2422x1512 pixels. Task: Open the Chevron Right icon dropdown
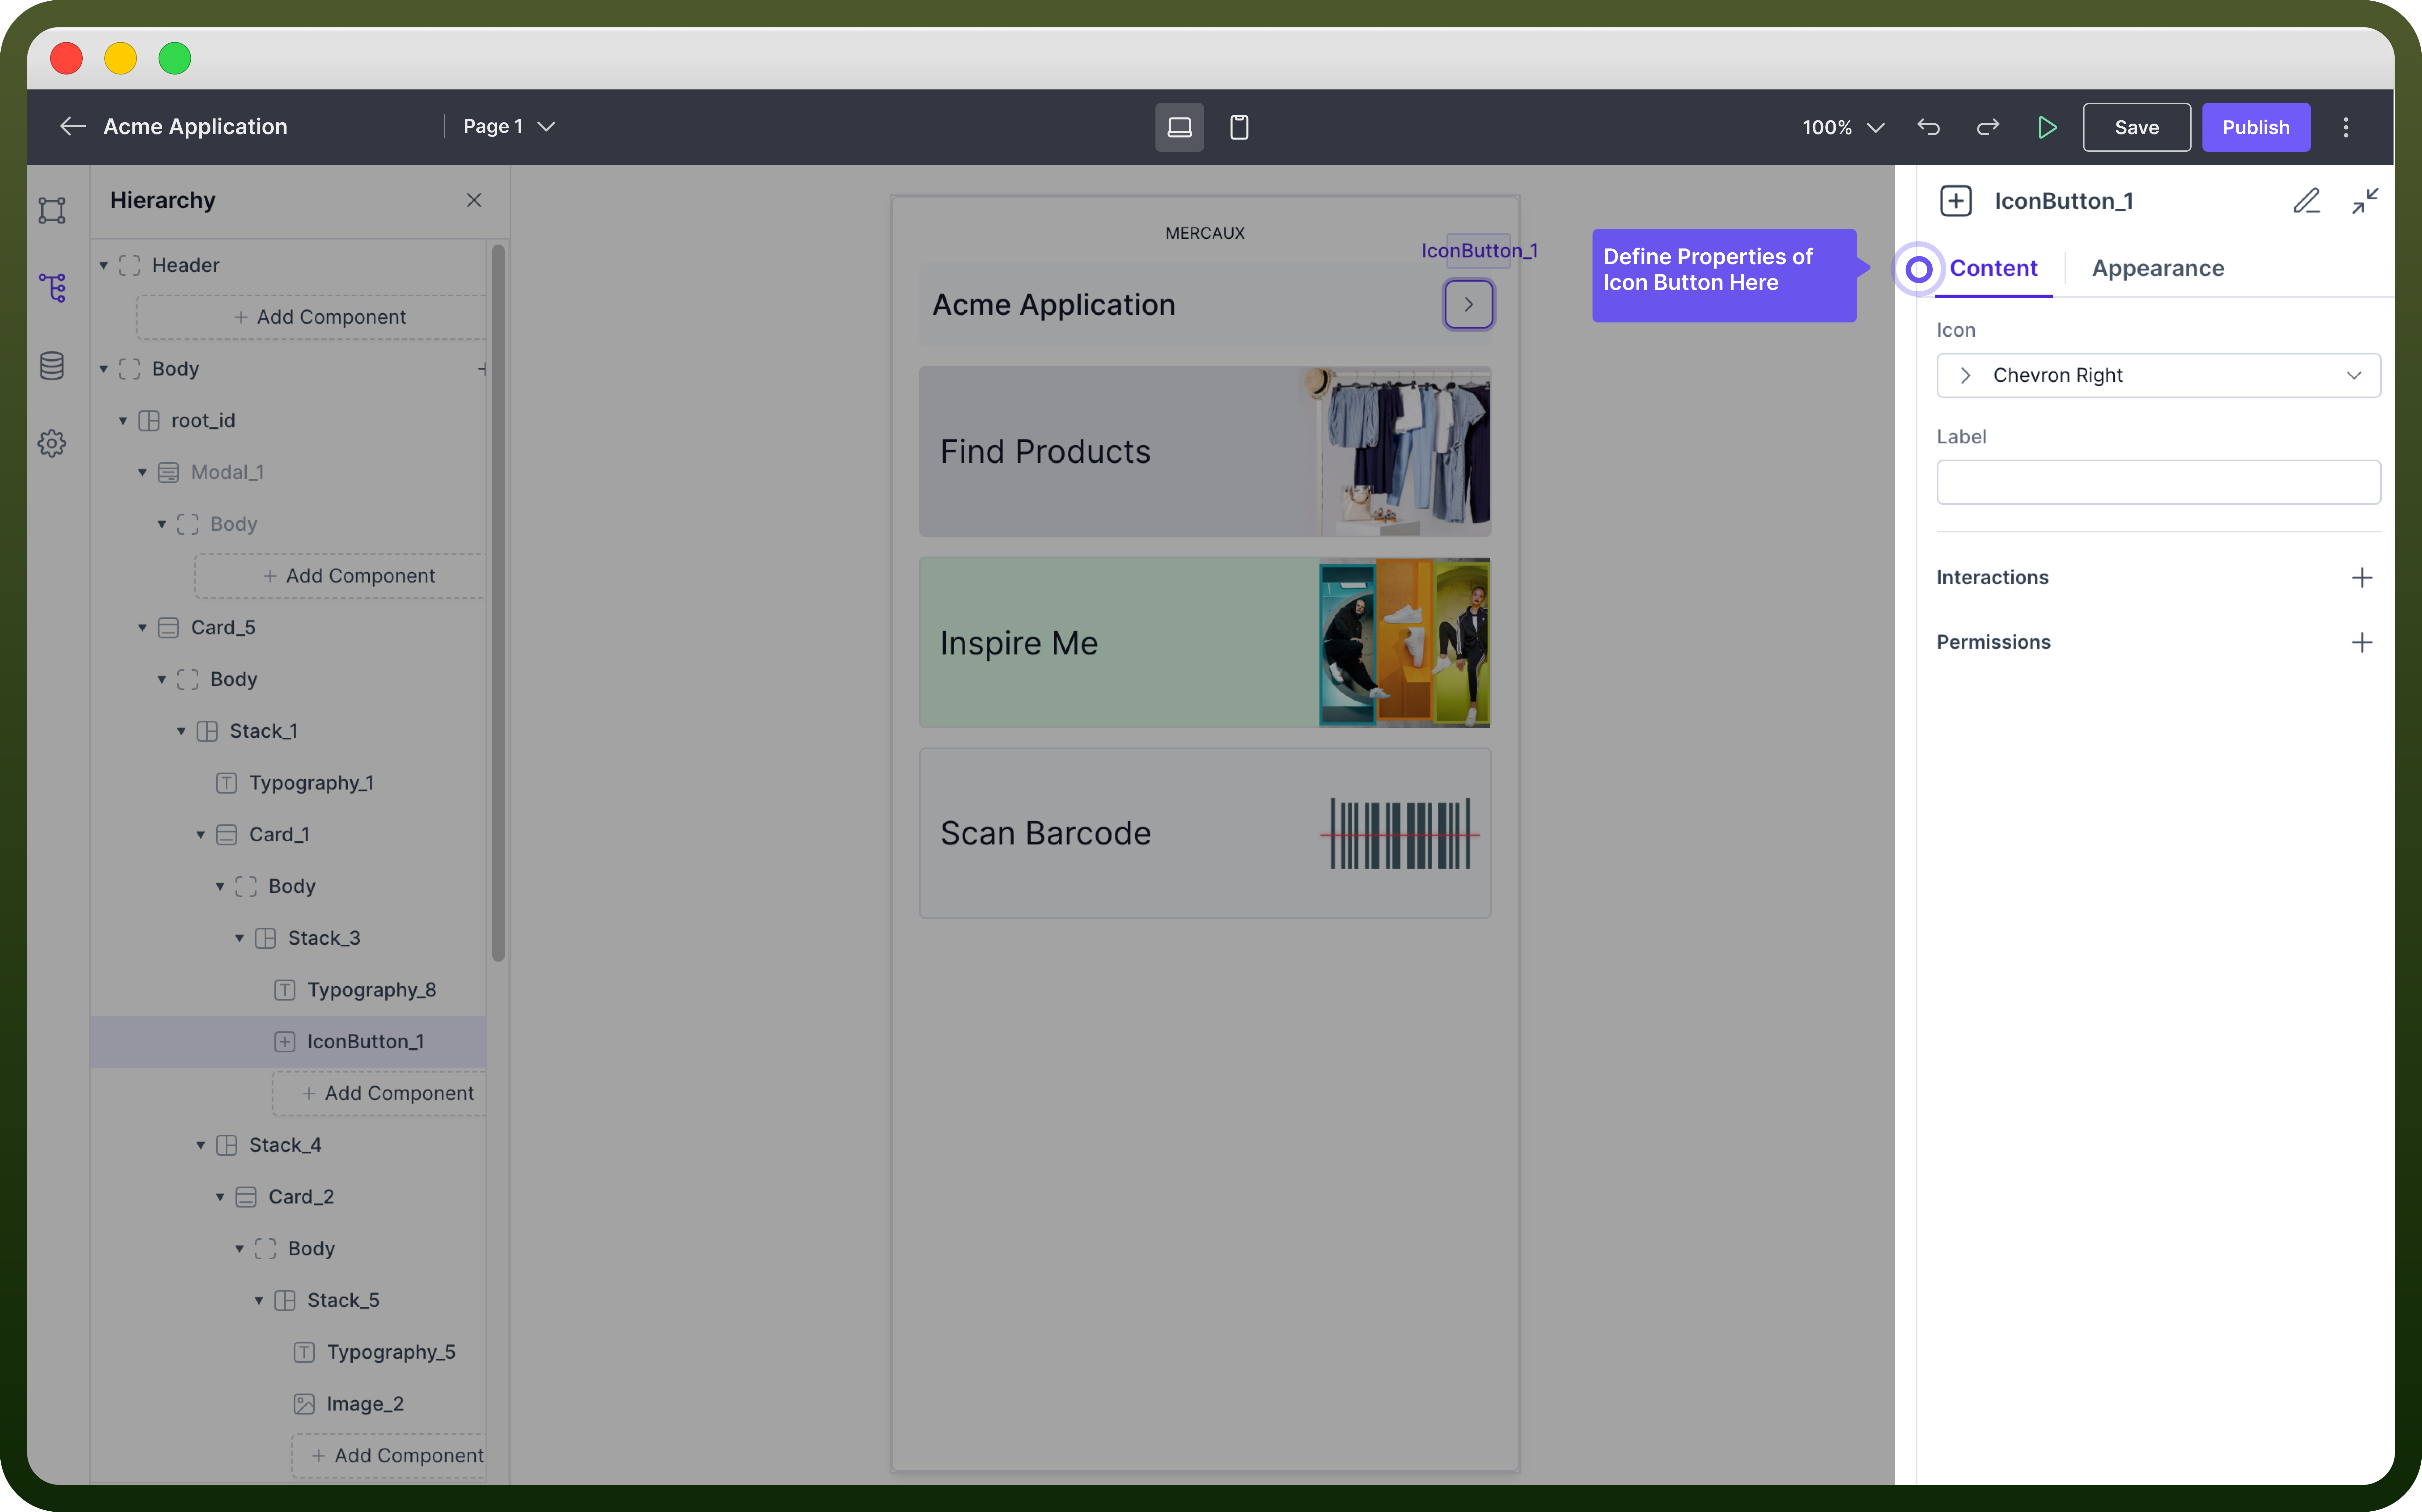click(2158, 375)
